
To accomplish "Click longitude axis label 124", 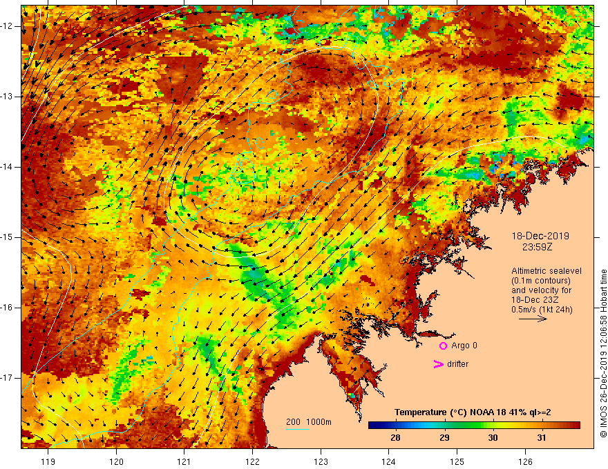I will pos(388,461).
